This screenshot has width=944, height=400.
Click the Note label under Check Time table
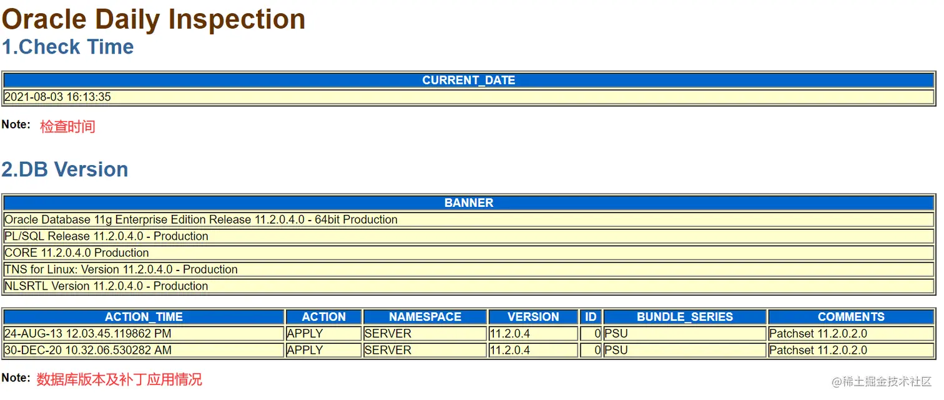tap(16, 125)
